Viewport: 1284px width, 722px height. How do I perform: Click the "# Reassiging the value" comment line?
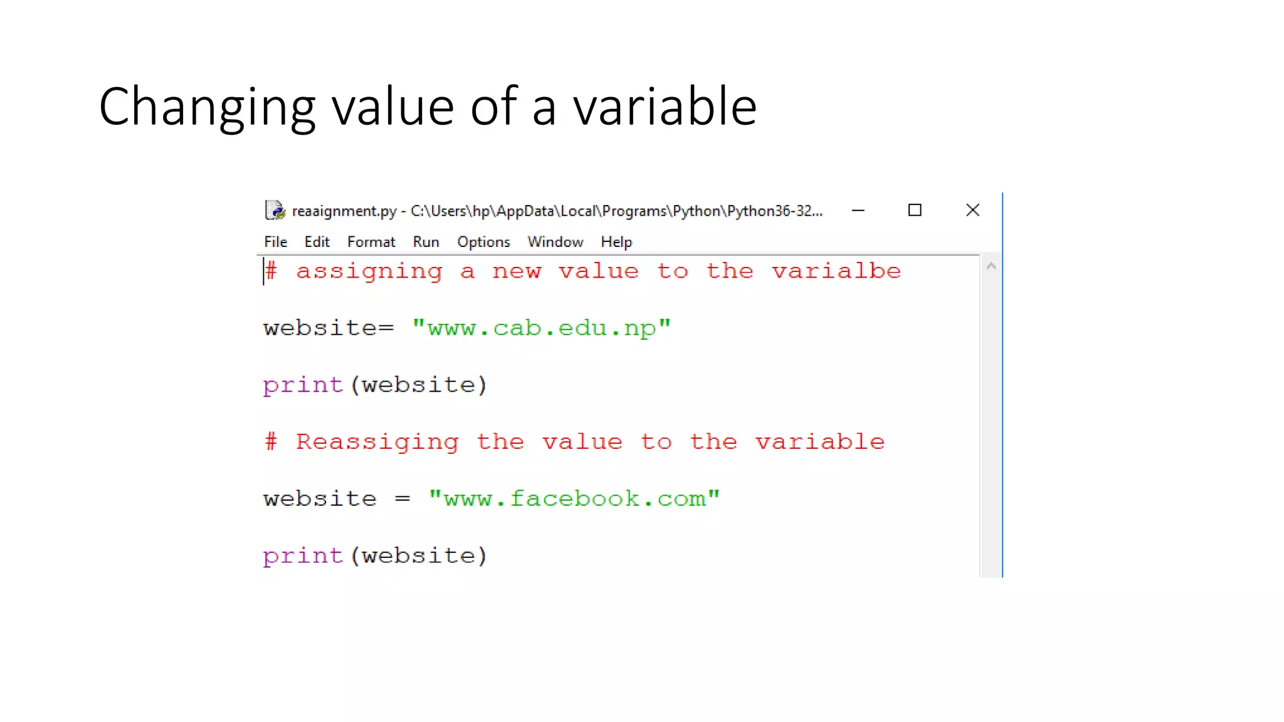[574, 442]
